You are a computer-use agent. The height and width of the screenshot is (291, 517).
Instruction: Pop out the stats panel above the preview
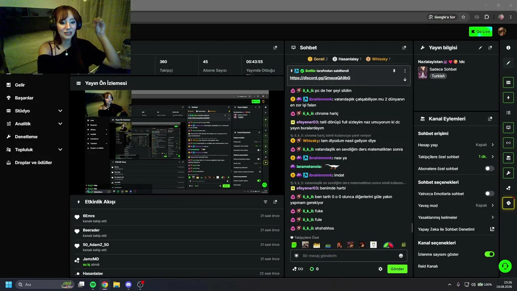click(275, 48)
